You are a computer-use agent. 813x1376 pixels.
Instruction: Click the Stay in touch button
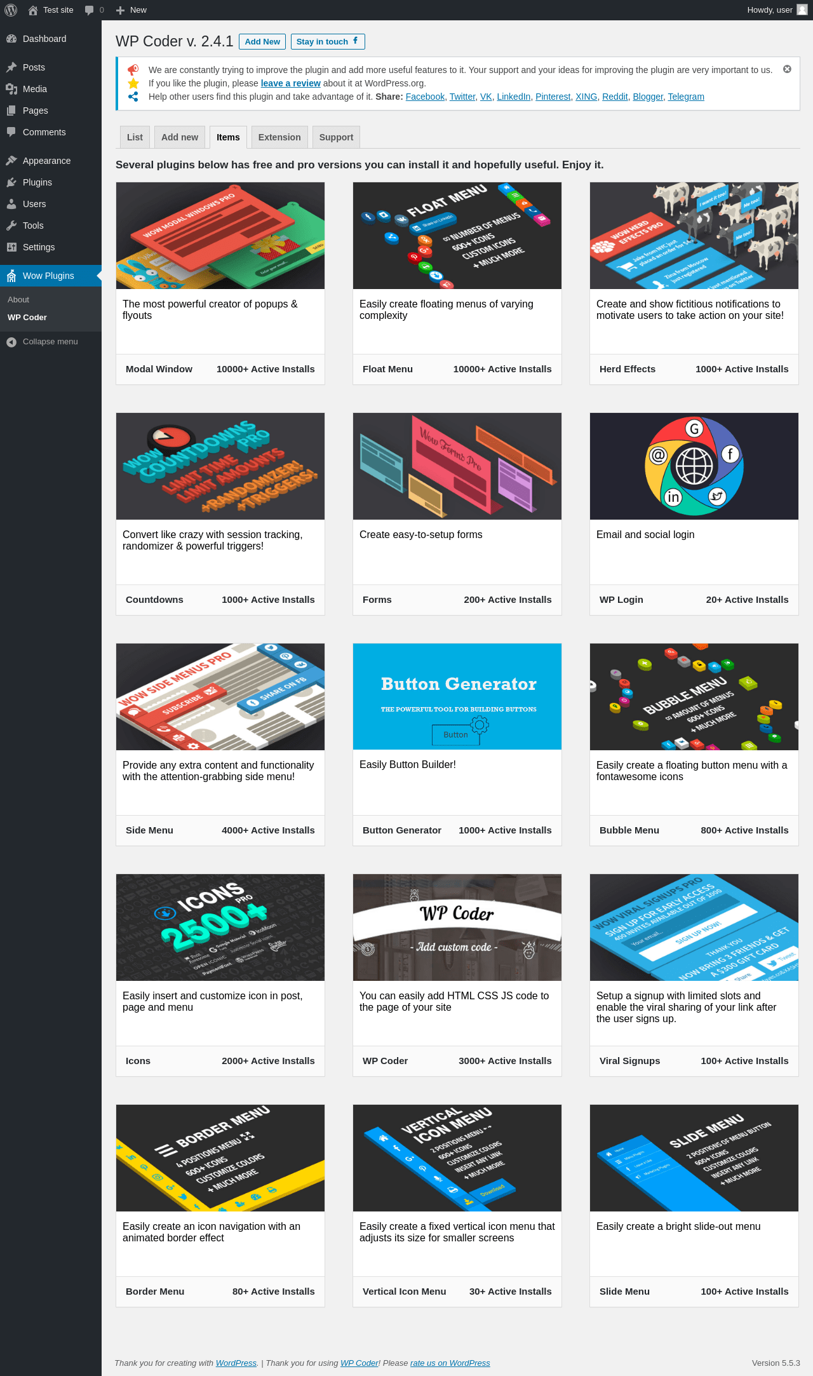(x=328, y=41)
